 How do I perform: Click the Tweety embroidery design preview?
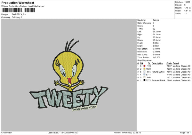click(69, 75)
